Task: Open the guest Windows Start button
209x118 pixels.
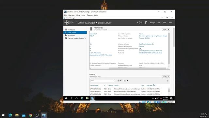Action: coord(66,98)
